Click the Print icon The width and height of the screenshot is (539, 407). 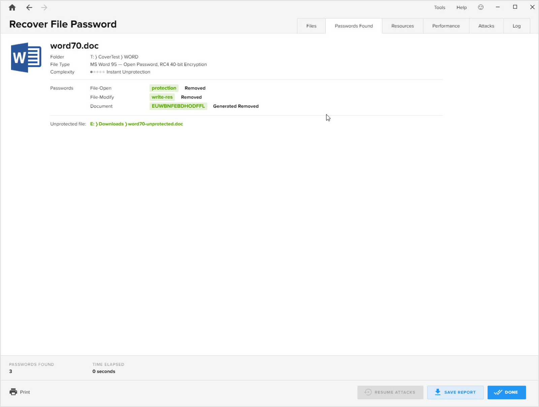[x=13, y=392]
